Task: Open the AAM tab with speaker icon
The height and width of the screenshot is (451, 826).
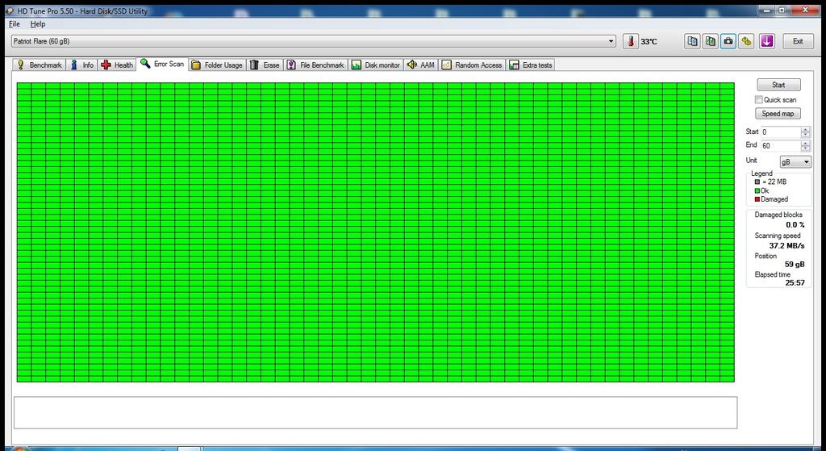Action: pos(421,65)
